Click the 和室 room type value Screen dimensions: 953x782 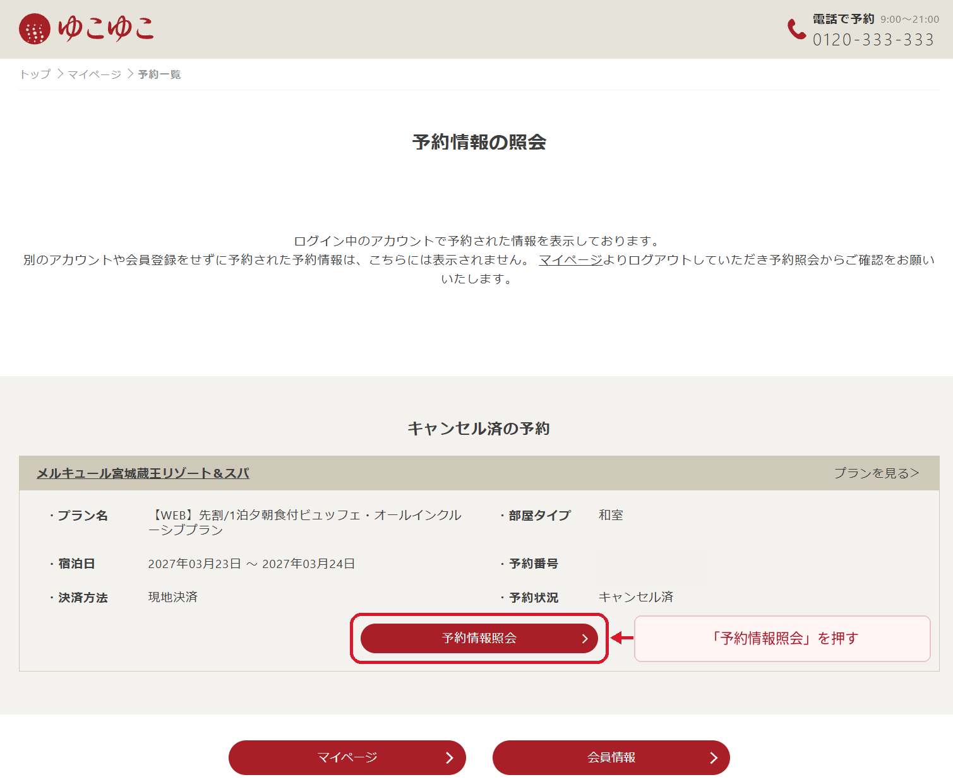pos(611,515)
